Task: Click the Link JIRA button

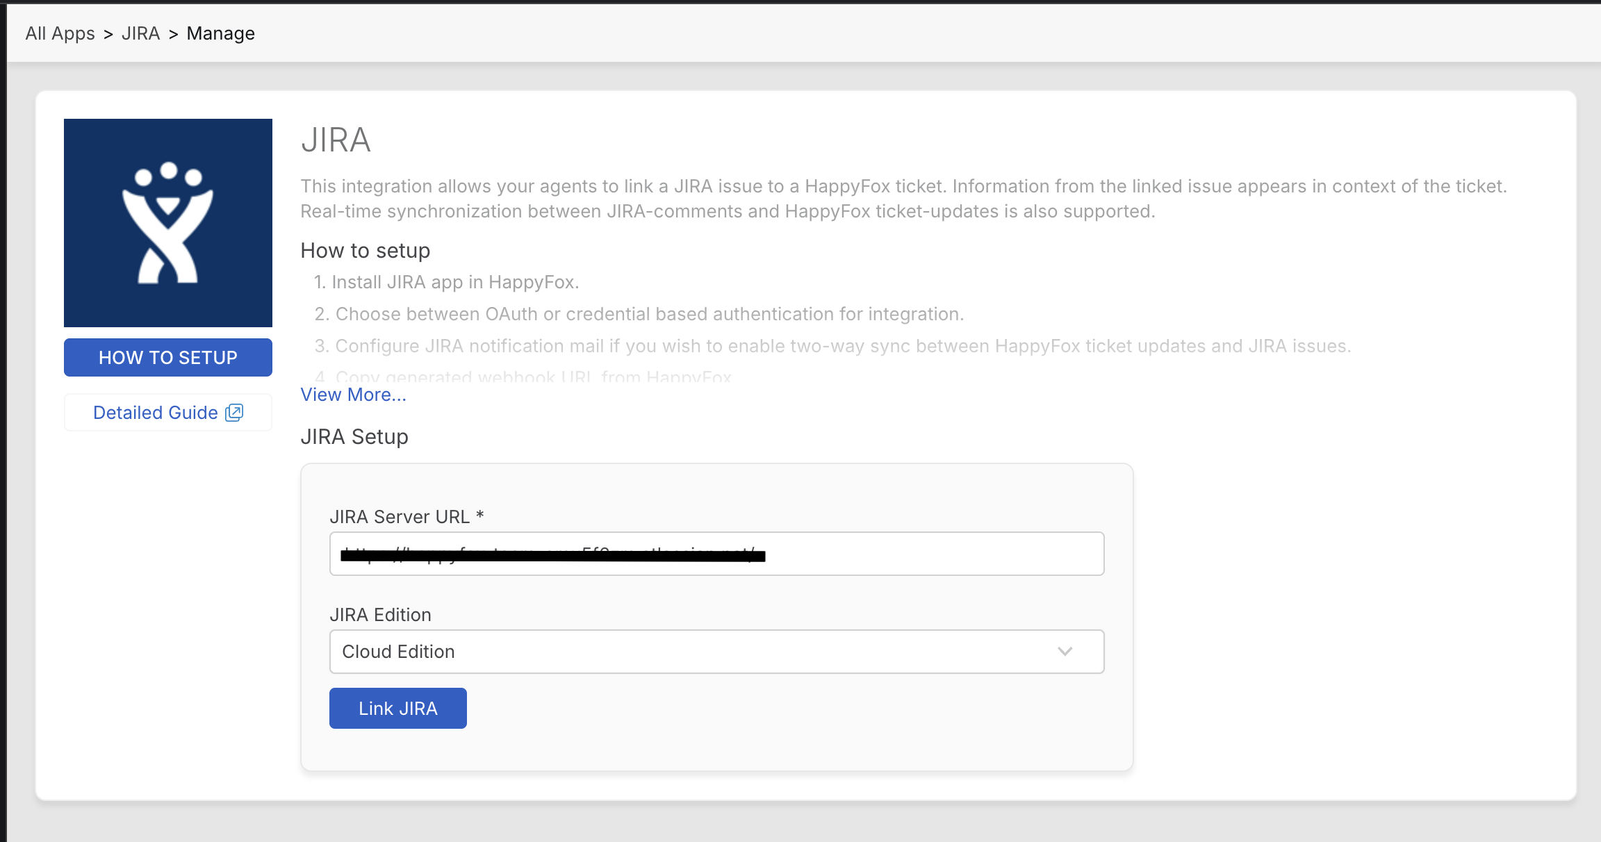Action: point(397,709)
